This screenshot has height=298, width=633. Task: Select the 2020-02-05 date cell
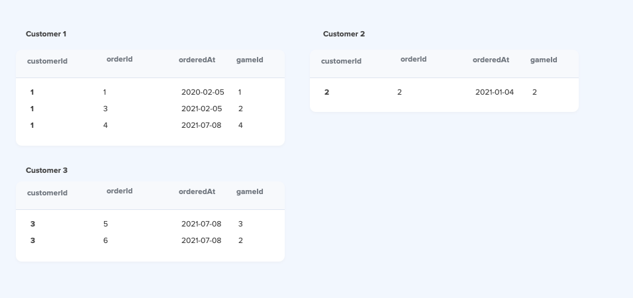coord(203,92)
